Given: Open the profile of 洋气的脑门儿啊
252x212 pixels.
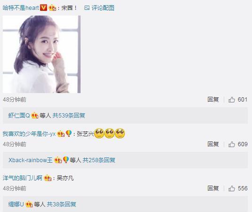Looking at the screenshot, I should [23, 178].
